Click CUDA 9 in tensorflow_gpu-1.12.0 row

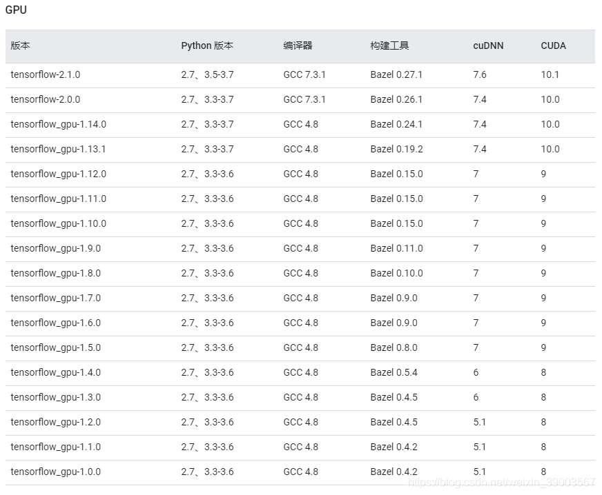point(543,174)
